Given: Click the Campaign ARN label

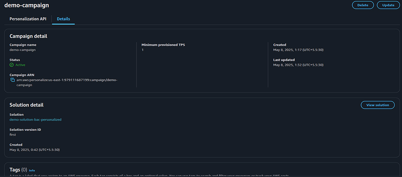Looking at the screenshot, I should pyautogui.click(x=22, y=75).
